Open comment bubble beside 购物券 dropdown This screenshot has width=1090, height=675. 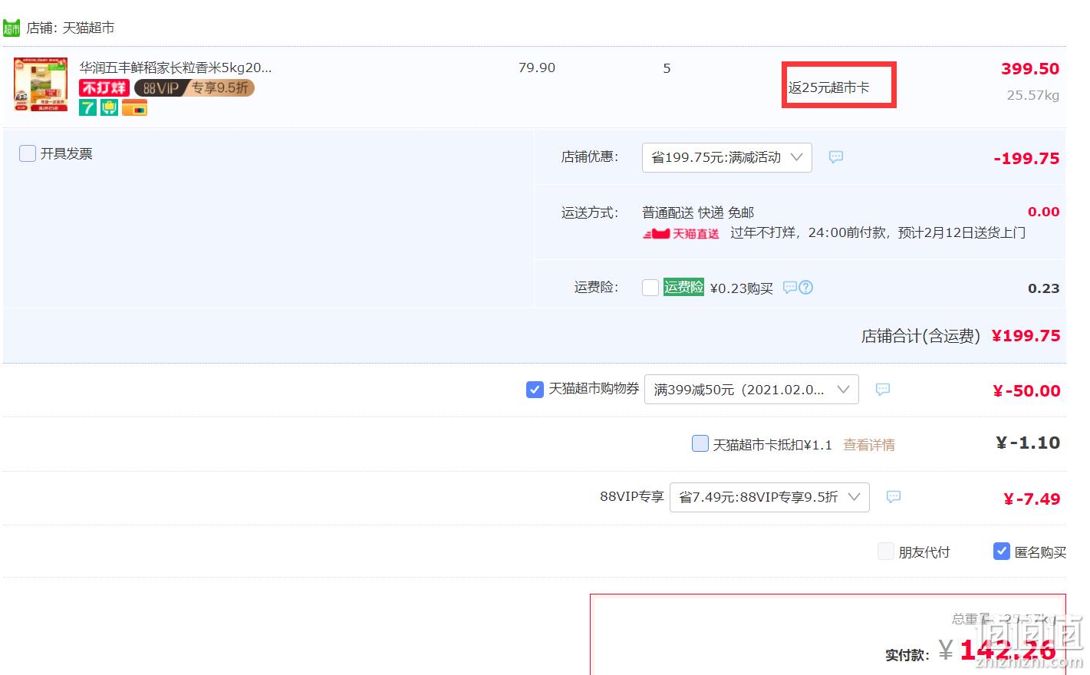click(x=883, y=390)
